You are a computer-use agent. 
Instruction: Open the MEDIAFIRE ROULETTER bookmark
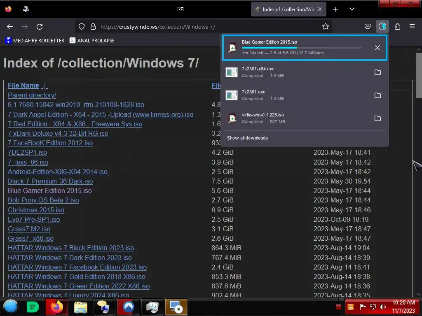[x=35, y=41]
